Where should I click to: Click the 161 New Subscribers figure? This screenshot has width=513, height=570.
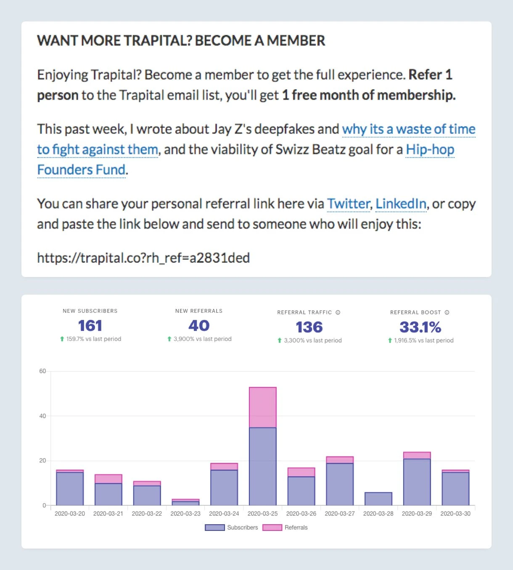(x=90, y=326)
